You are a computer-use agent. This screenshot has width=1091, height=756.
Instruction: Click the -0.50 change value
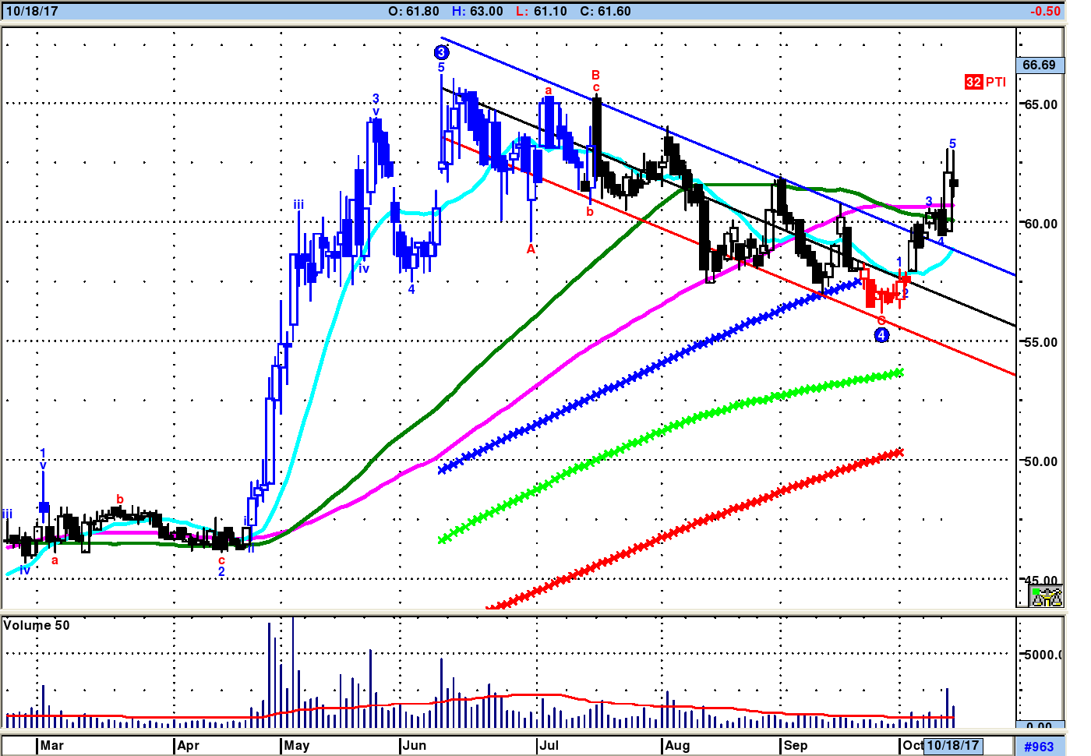tap(1045, 12)
